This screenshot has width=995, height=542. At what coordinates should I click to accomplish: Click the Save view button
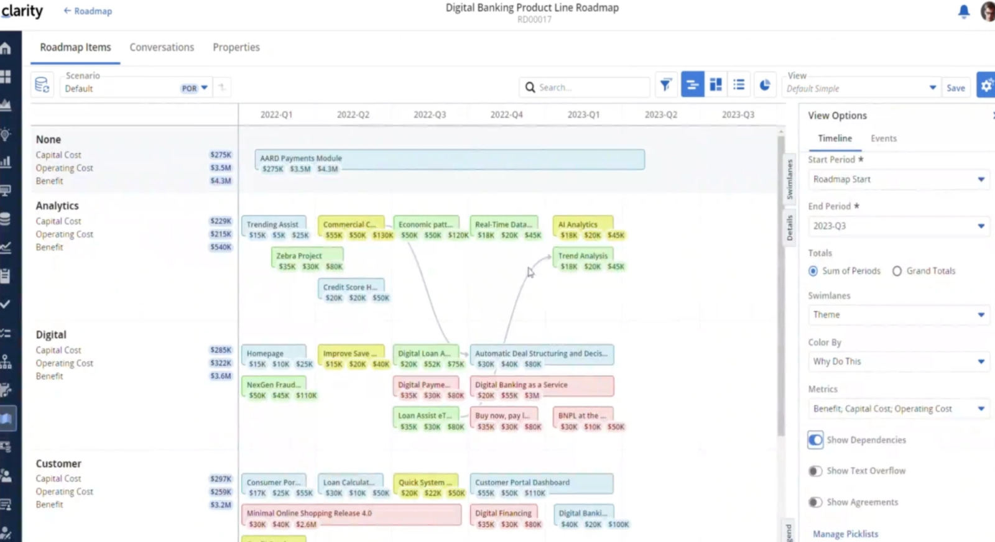[956, 88]
